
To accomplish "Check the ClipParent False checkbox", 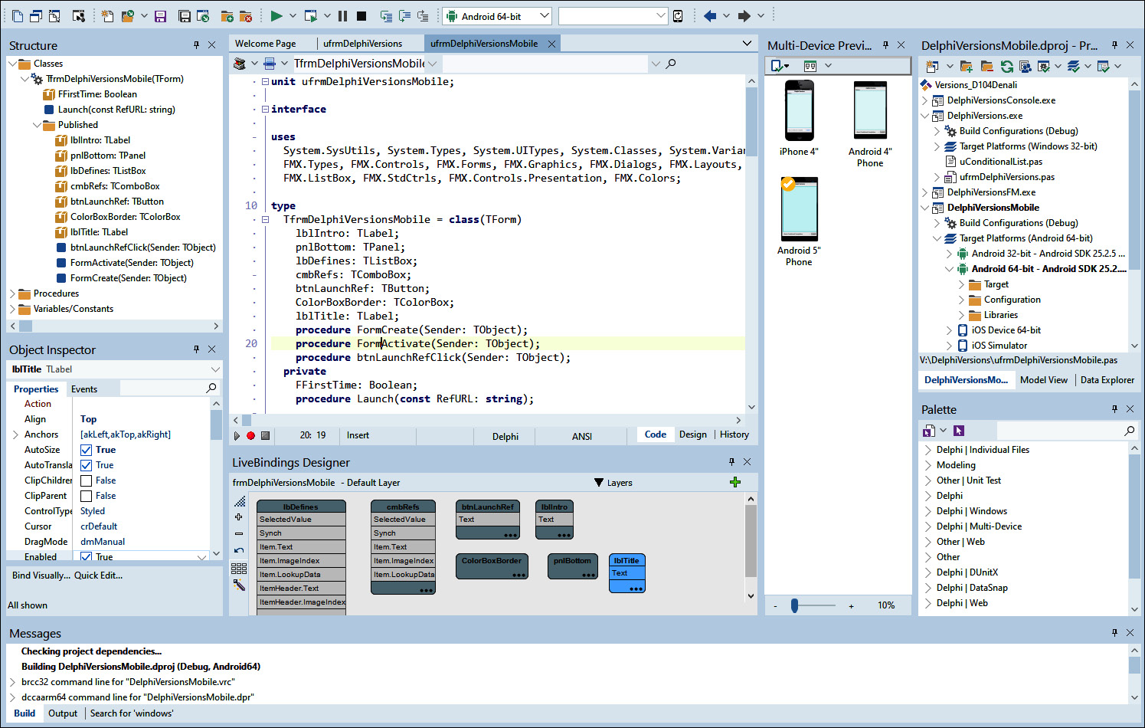I will 87,496.
